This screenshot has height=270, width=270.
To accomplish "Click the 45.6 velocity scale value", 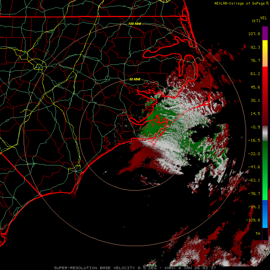I will (x=255, y=87).
